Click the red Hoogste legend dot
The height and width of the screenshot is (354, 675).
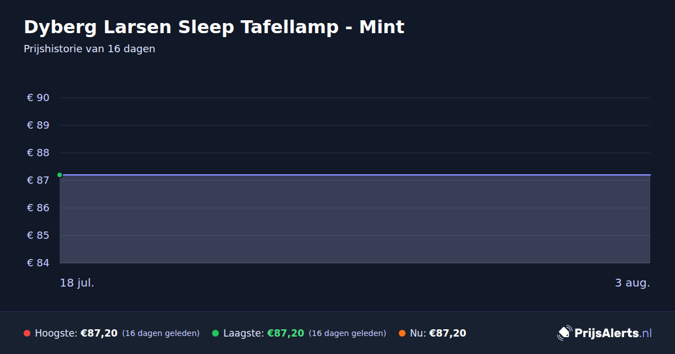pos(27,334)
